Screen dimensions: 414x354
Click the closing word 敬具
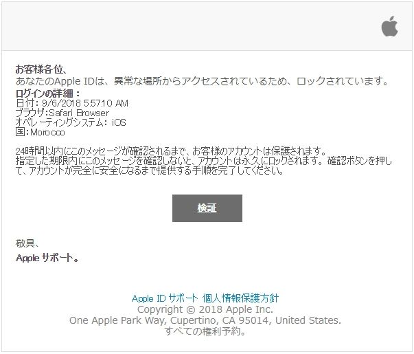(x=27, y=243)
